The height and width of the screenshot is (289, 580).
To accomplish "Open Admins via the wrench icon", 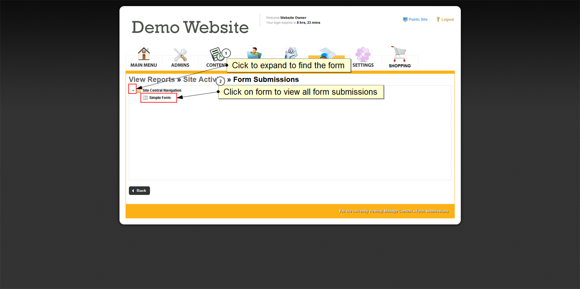I will [x=180, y=54].
